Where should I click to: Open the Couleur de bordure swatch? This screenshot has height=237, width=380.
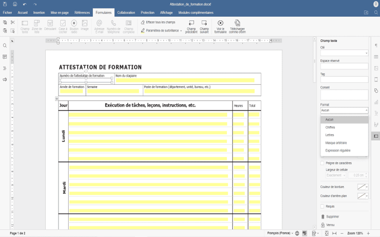(362, 187)
